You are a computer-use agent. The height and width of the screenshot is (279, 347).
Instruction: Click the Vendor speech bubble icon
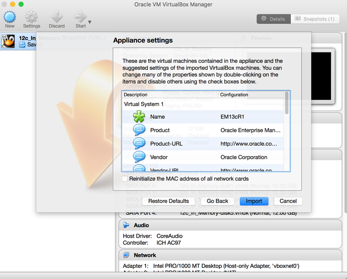[139, 157]
